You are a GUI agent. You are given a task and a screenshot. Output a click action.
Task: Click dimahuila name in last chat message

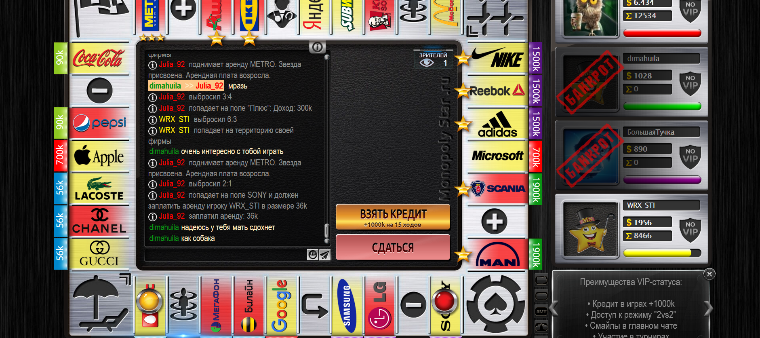164,238
